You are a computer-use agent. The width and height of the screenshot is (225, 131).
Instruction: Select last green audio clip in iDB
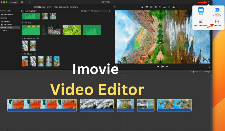92,30
